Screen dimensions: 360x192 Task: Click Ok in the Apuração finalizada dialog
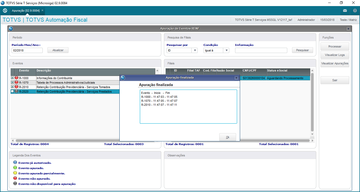(228, 137)
